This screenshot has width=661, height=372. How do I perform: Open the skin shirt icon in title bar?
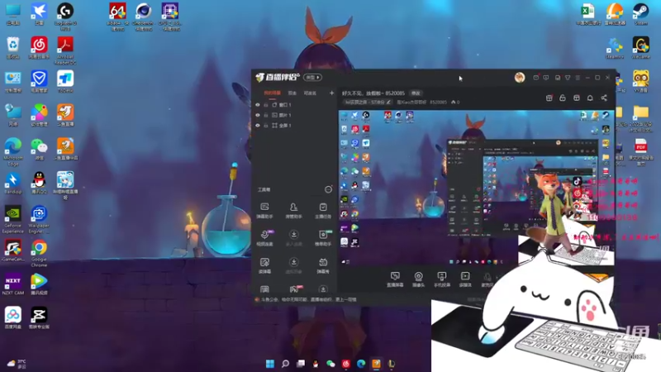[x=568, y=78]
